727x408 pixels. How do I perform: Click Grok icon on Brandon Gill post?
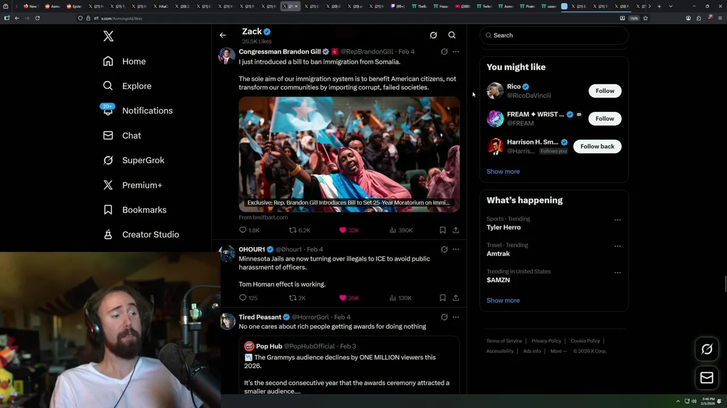click(x=444, y=52)
